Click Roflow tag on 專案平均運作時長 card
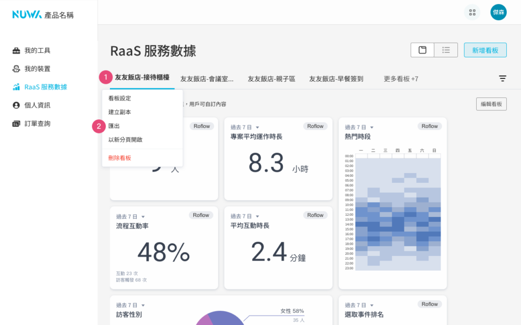Image resolution: width=521 pixels, height=325 pixels. (315, 126)
